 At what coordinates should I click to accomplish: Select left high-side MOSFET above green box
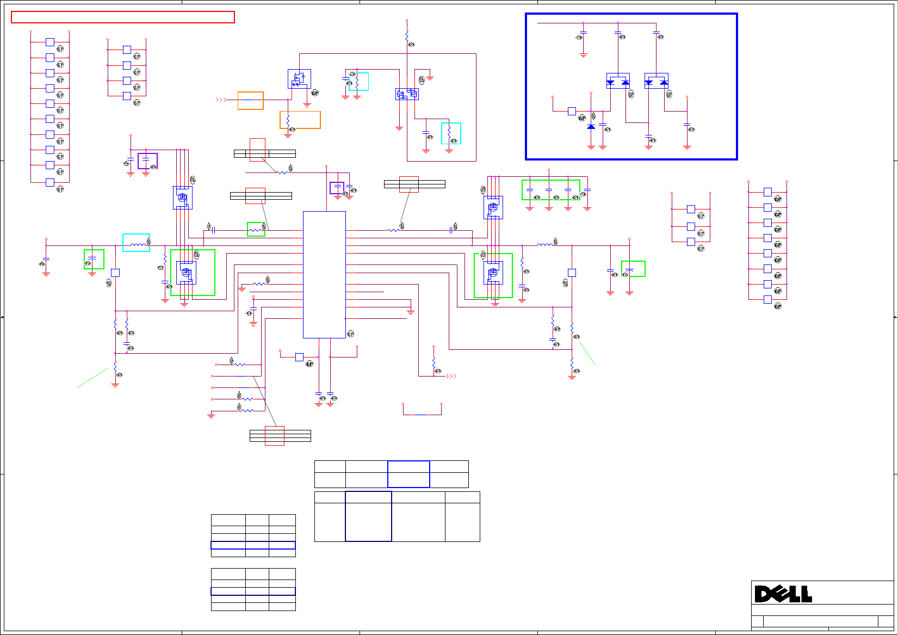pos(182,198)
